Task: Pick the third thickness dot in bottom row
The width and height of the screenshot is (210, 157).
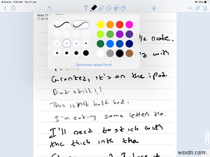Action: pos(76,53)
